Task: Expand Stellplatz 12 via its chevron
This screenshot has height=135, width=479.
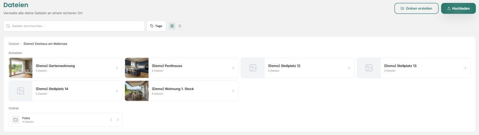Action: click(x=349, y=68)
